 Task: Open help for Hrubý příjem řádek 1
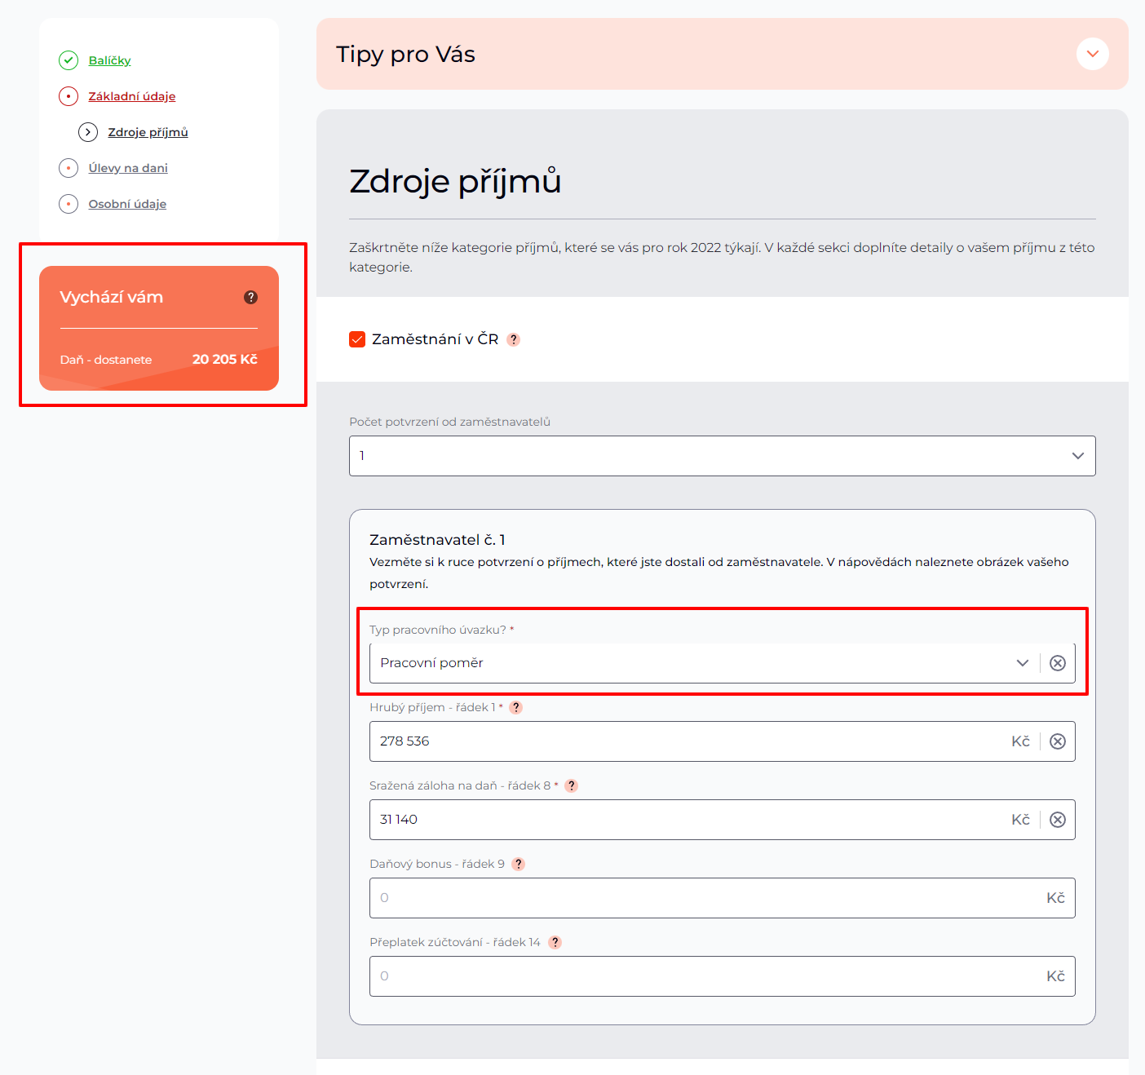(515, 707)
